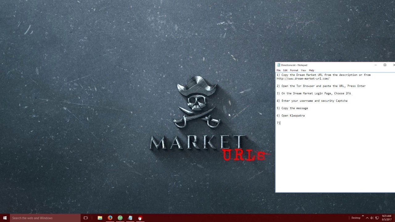This screenshot has height=222, width=395.
Task: Open the network status tray icon
Action: pos(377,218)
